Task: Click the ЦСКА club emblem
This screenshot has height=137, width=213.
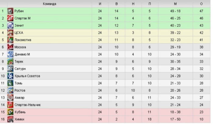Action: pyautogui.click(x=10, y=33)
